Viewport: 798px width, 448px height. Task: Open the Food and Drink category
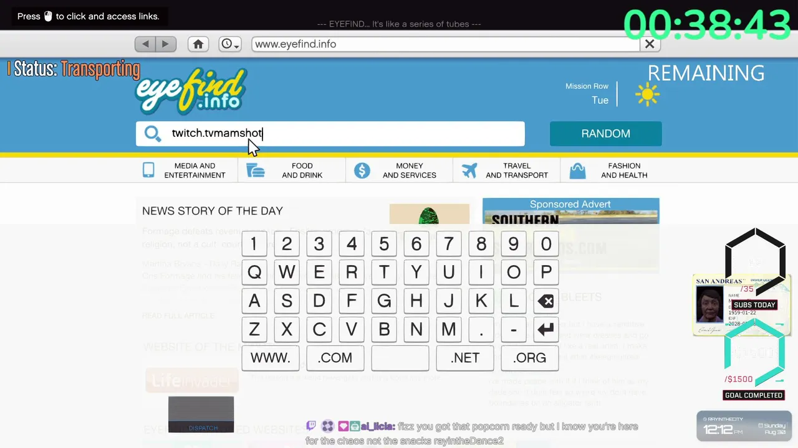tap(292, 170)
